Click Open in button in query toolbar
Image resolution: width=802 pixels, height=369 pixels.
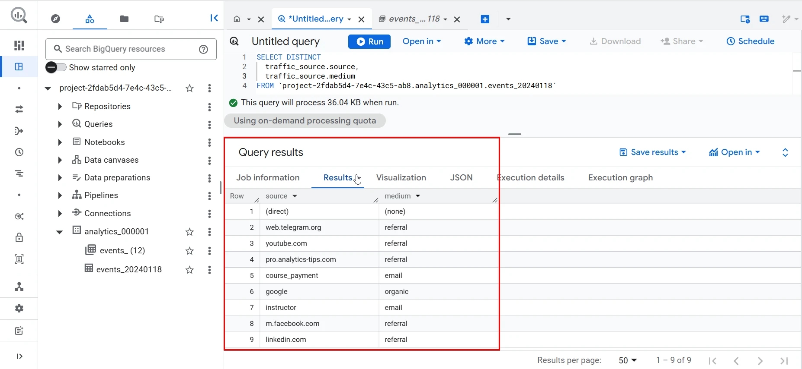click(x=422, y=41)
